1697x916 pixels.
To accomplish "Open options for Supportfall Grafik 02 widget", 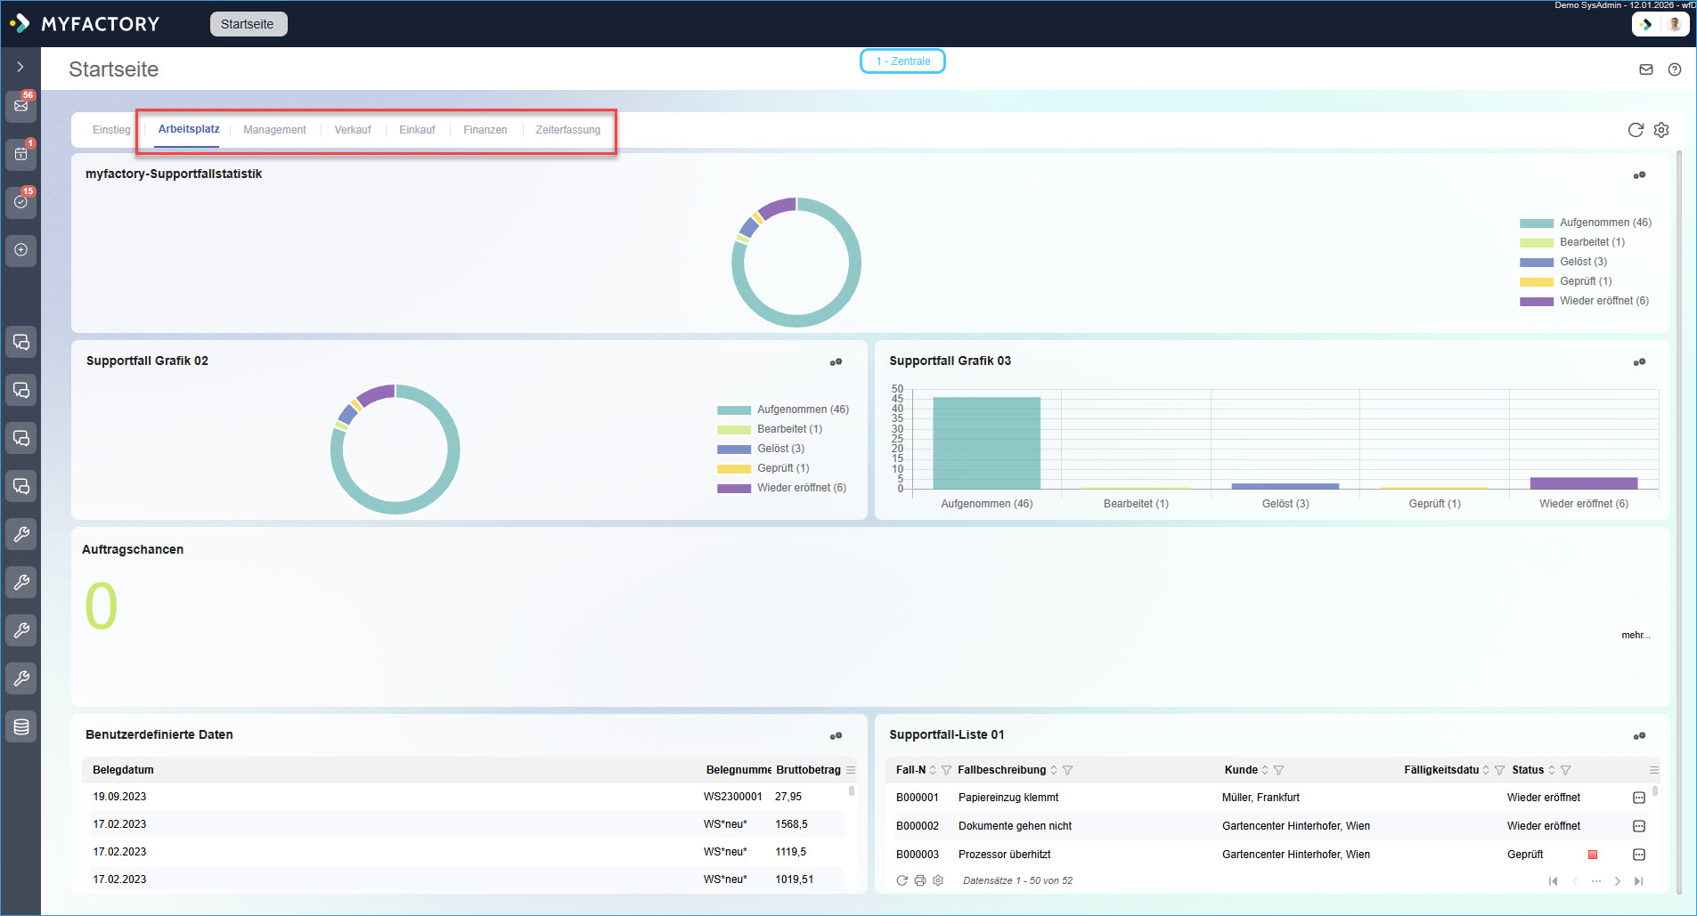I will 836,362.
